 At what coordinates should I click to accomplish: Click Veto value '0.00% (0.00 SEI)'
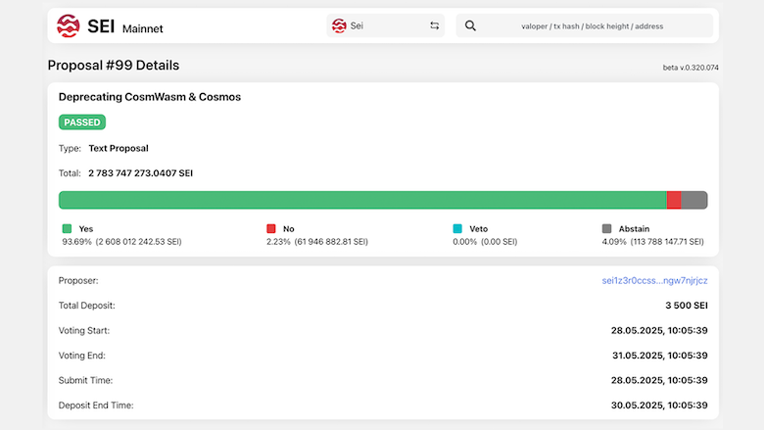(x=485, y=242)
